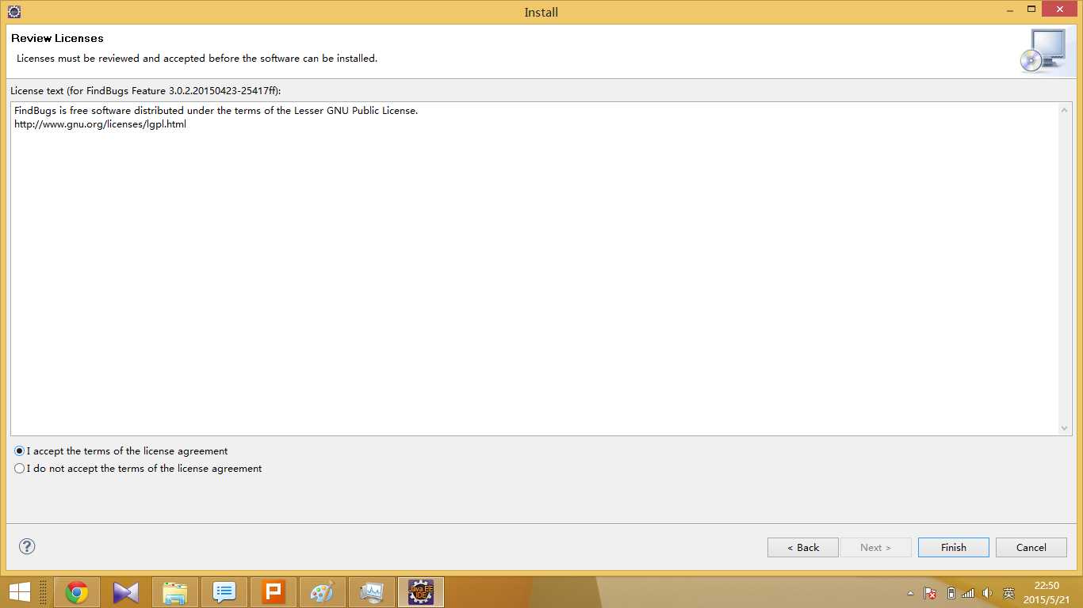
Task: Click the Back button
Action: (803, 547)
